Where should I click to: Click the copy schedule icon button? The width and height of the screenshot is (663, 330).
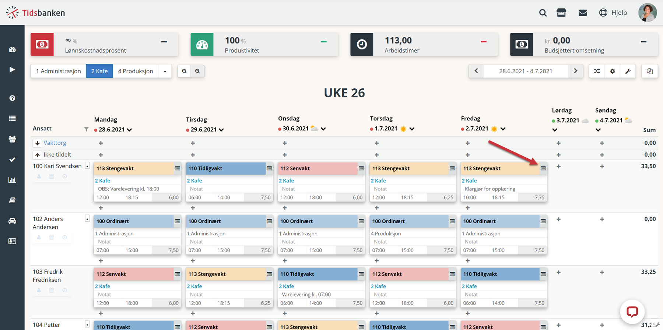pos(650,71)
